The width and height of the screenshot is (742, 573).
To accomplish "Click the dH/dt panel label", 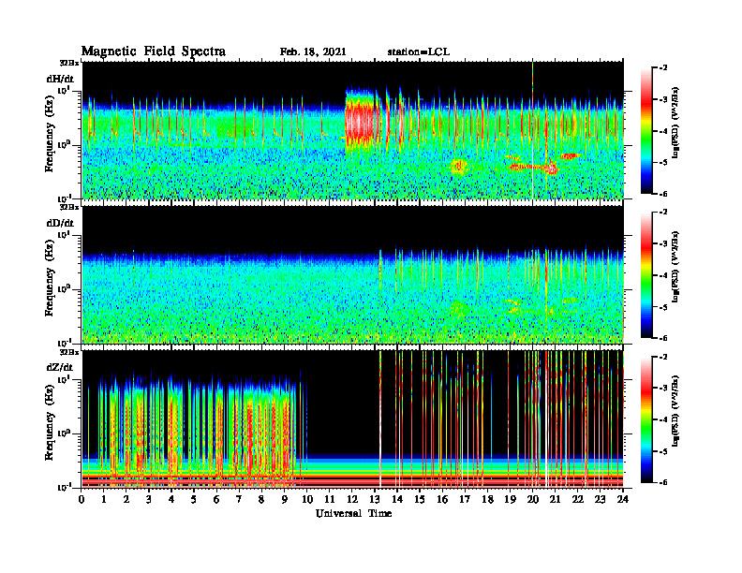I will (x=60, y=79).
